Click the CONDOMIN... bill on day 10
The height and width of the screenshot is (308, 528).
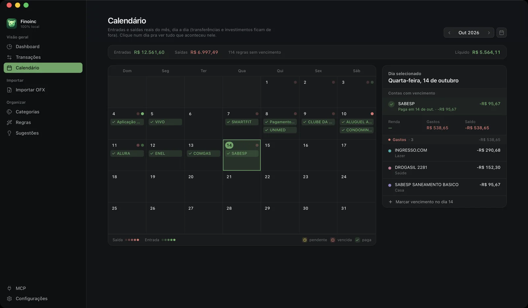point(356,130)
